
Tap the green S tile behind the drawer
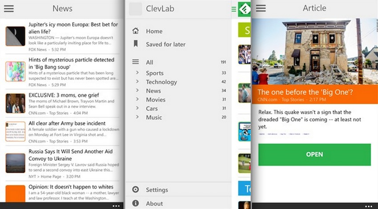pyautogui.click(x=245, y=30)
